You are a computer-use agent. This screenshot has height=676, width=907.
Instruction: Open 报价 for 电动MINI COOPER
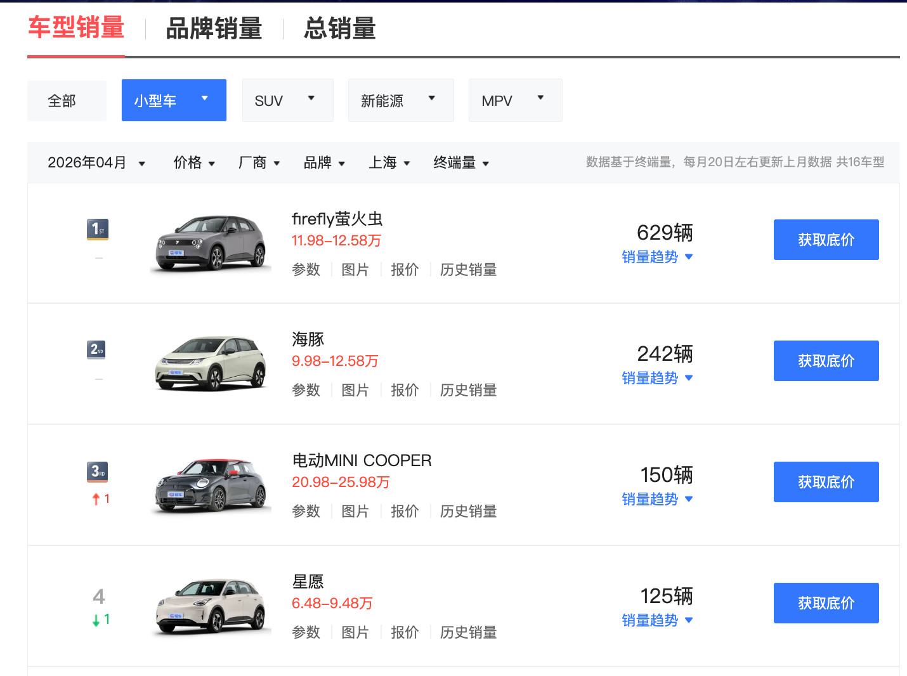pyautogui.click(x=405, y=511)
